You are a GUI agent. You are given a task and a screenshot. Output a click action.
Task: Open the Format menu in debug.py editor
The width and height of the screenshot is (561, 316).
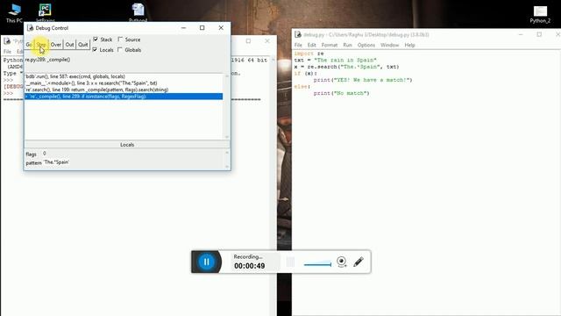tap(330, 45)
